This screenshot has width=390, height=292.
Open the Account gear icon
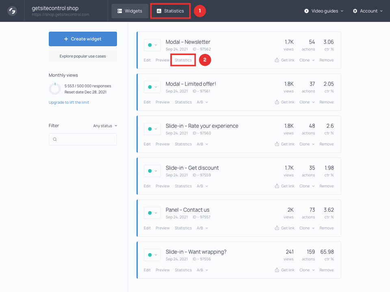[356, 11]
